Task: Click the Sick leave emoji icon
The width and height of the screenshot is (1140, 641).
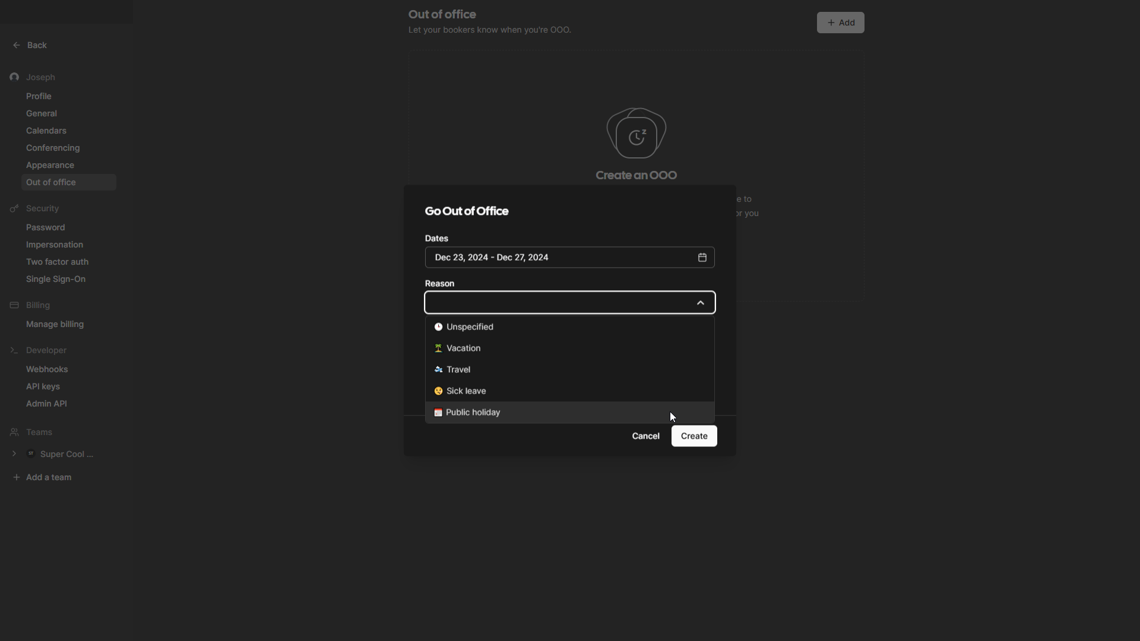Action: tap(437, 391)
